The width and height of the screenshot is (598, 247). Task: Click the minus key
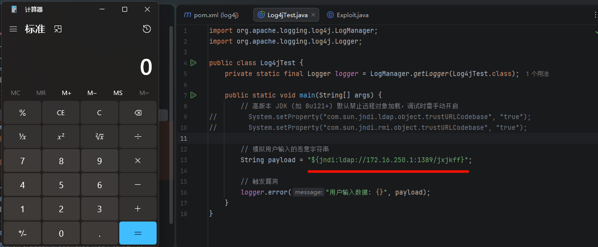point(138,185)
